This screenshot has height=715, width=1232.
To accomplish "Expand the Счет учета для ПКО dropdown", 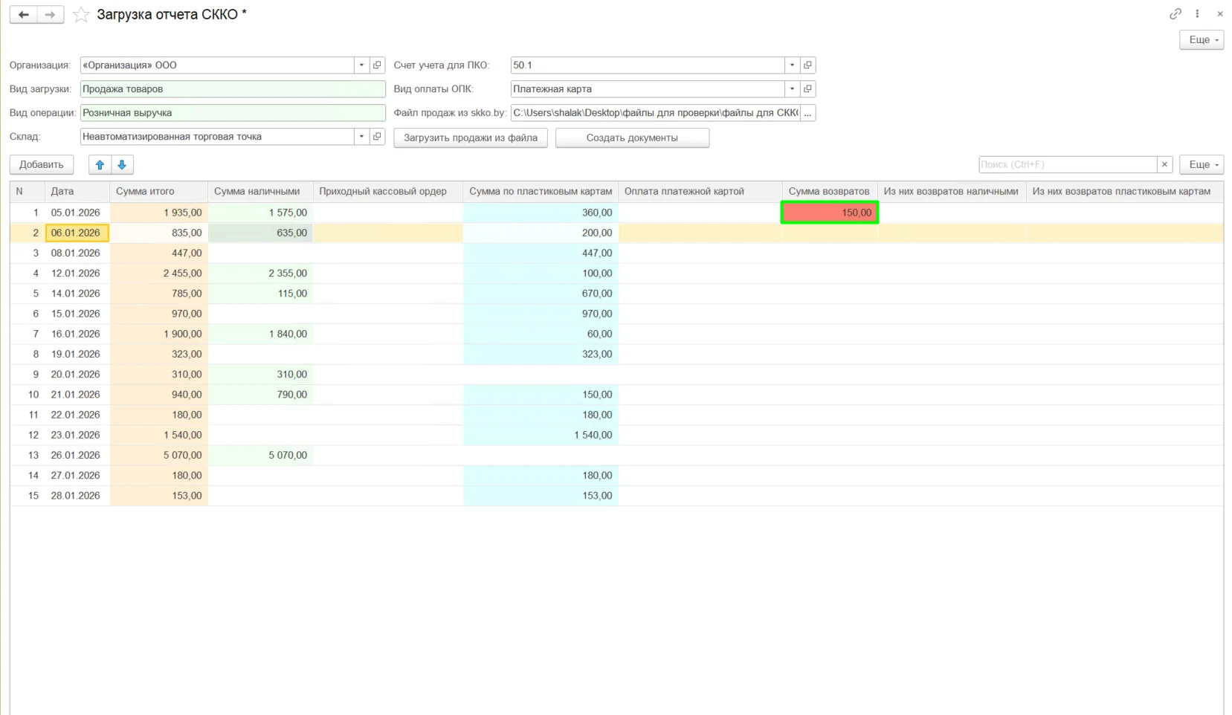I will 792,65.
